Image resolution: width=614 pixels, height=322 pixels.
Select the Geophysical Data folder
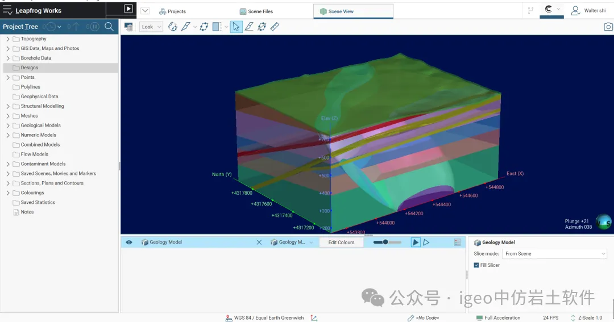39,97
